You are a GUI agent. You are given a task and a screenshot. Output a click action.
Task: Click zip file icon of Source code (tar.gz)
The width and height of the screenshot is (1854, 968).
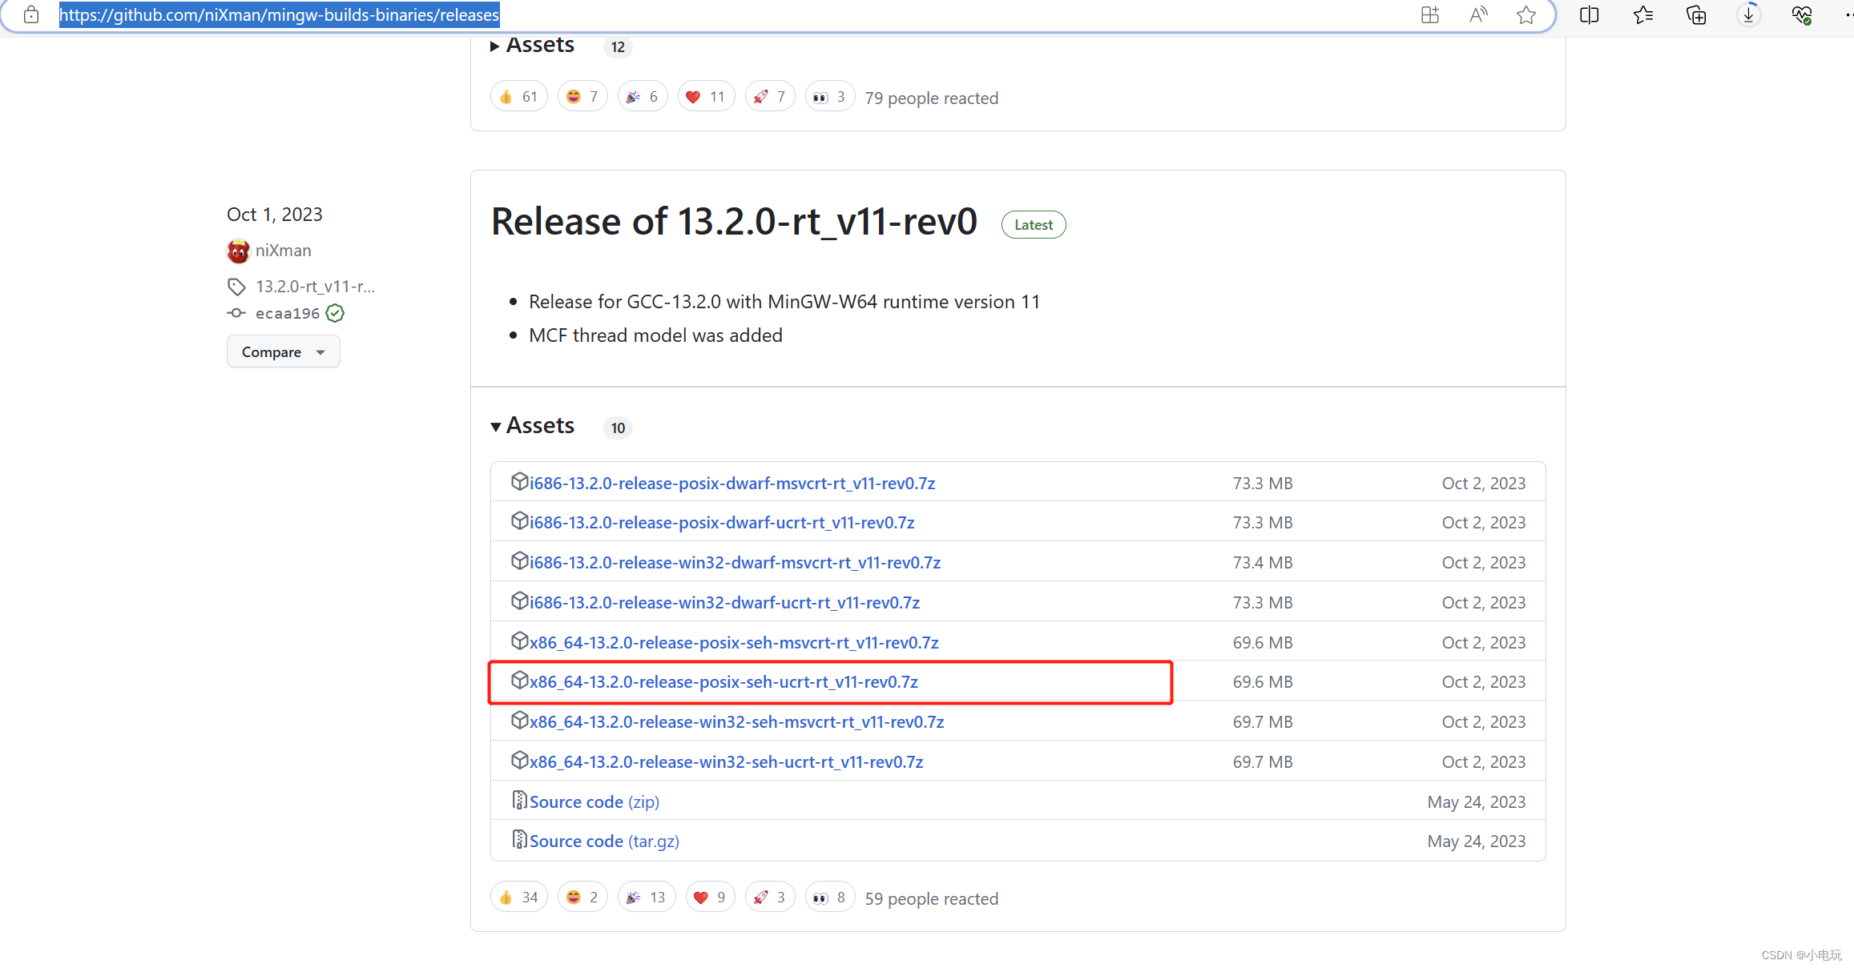coord(519,839)
